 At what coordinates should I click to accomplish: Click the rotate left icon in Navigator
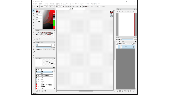pyautogui.click(x=125, y=12)
